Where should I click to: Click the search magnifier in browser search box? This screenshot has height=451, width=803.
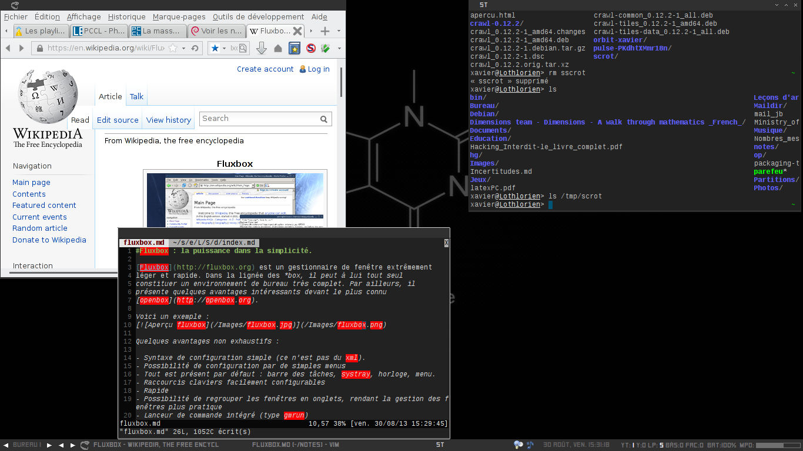(243, 48)
